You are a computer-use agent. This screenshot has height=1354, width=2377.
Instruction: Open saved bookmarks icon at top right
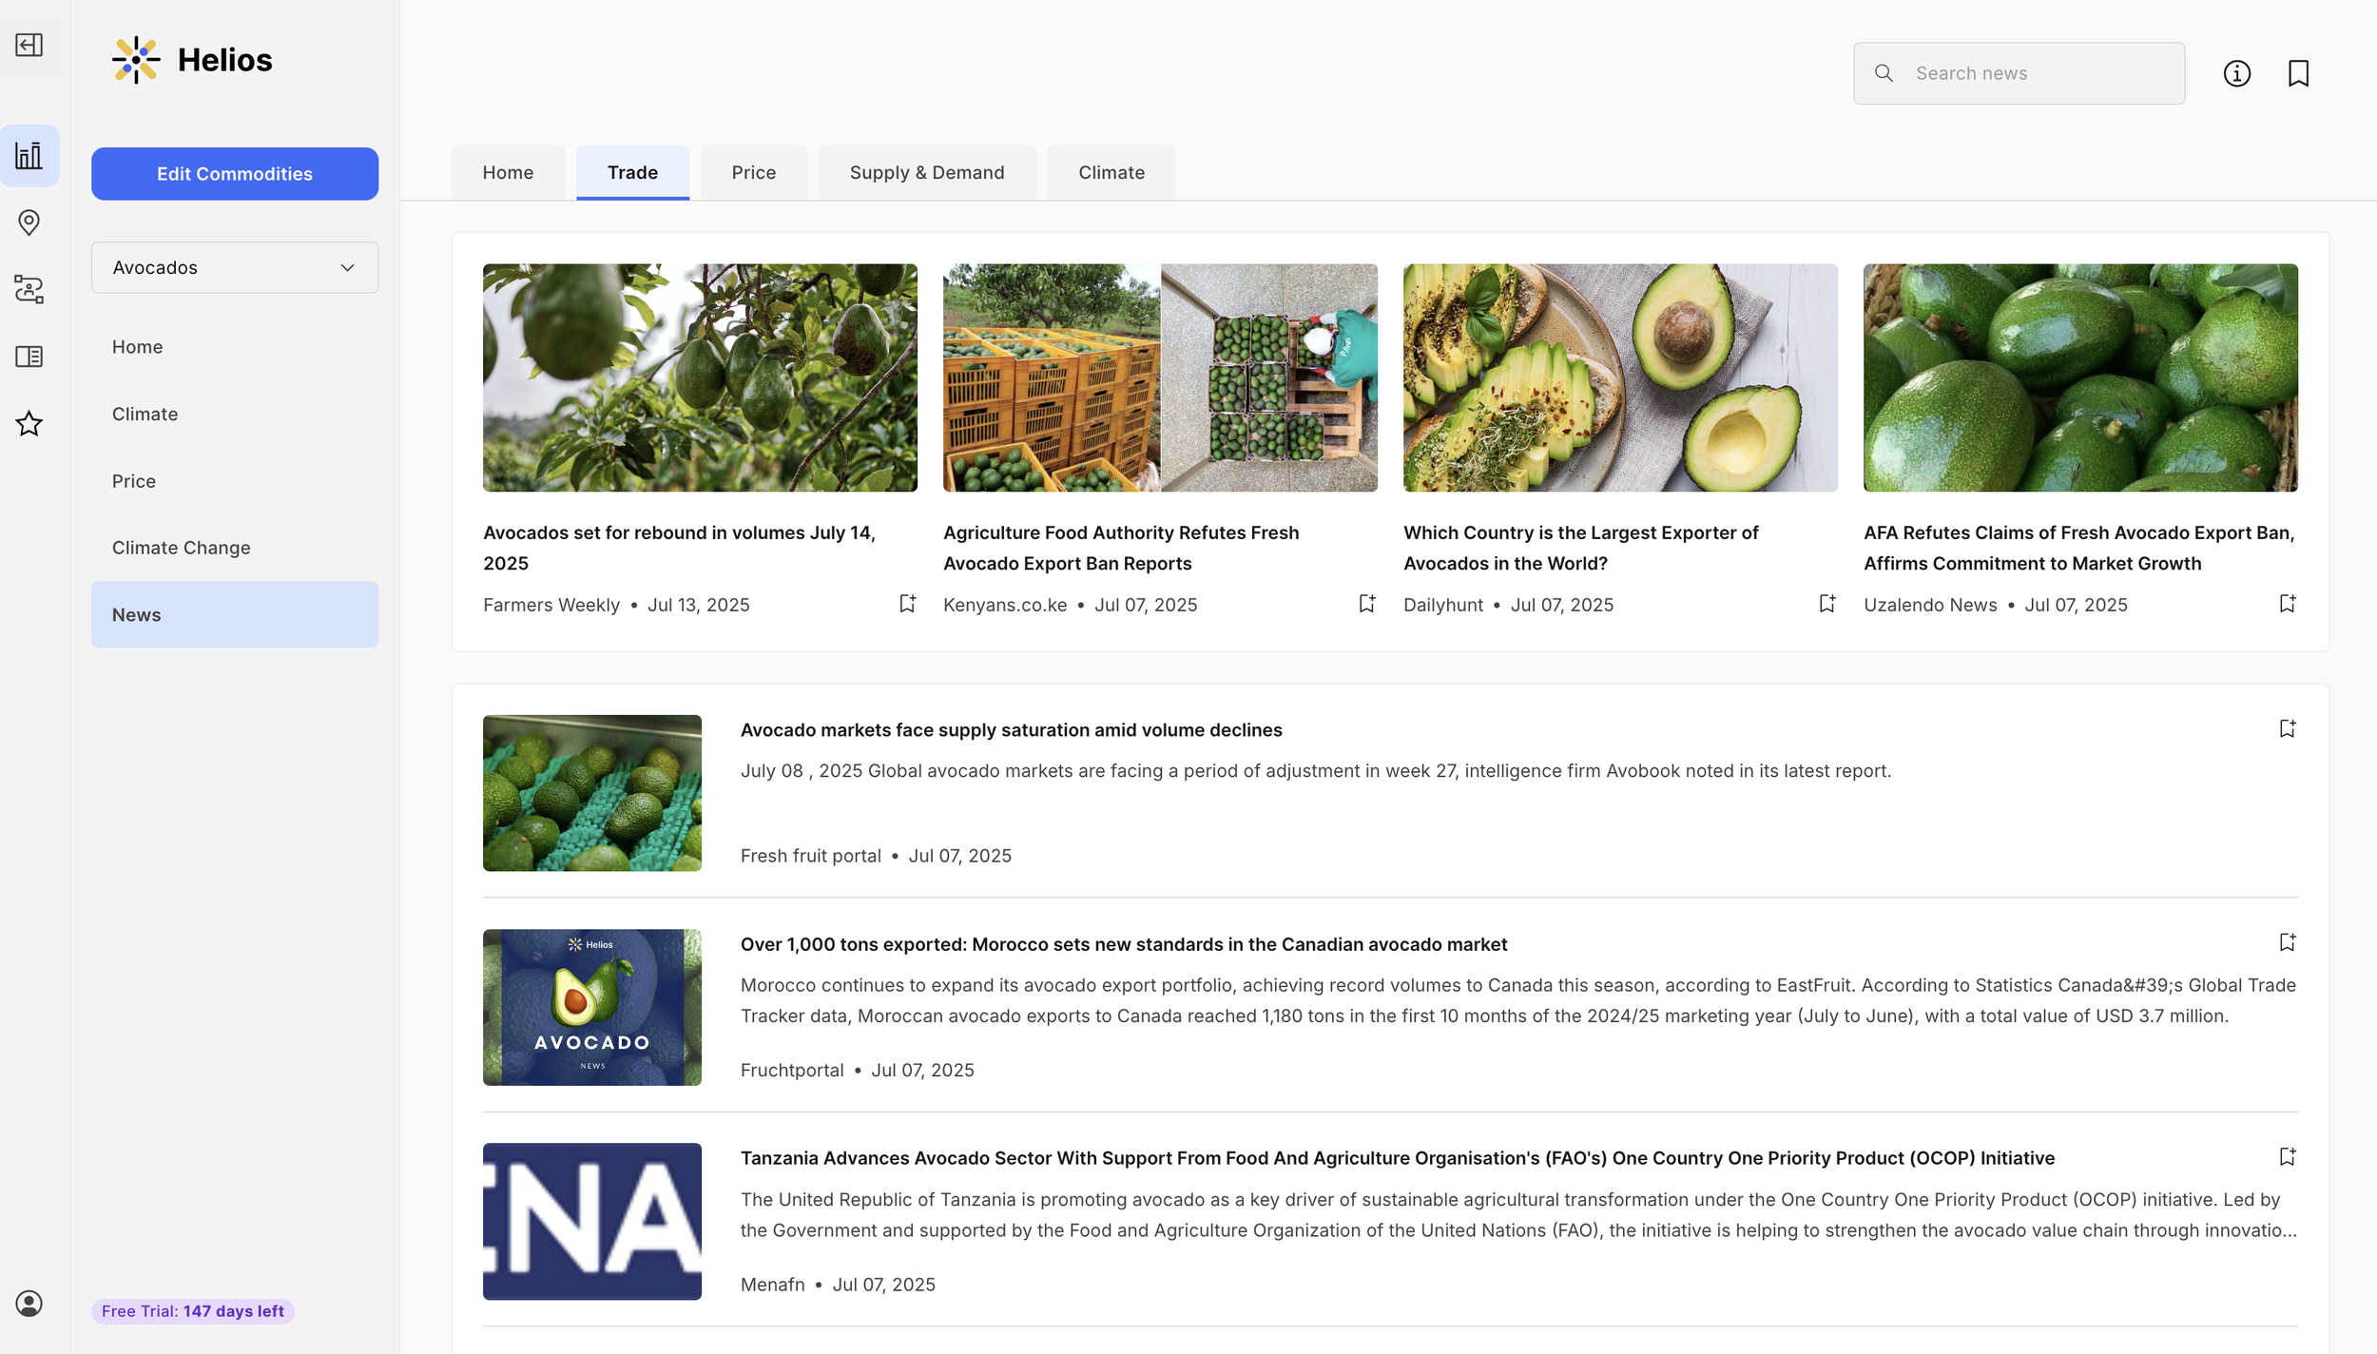pyautogui.click(x=2300, y=73)
